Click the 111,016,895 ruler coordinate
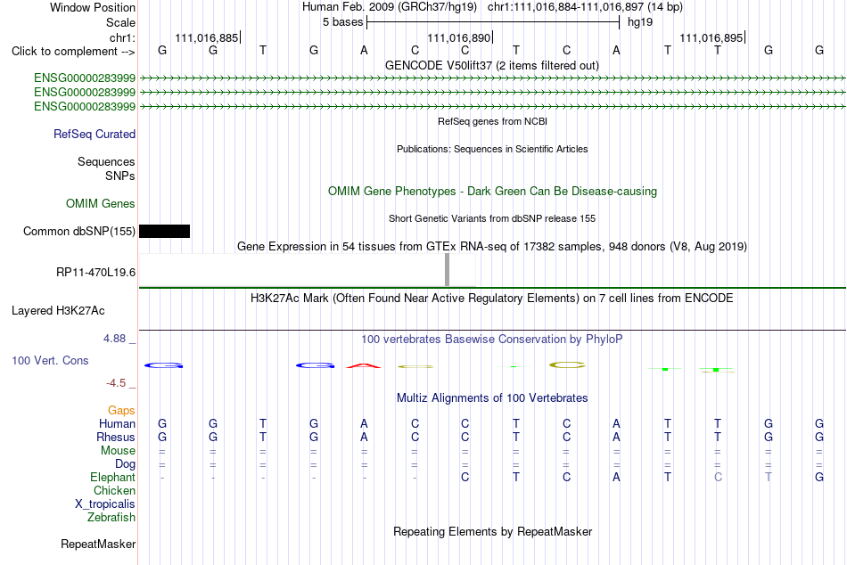The height and width of the screenshot is (565, 847). click(711, 37)
